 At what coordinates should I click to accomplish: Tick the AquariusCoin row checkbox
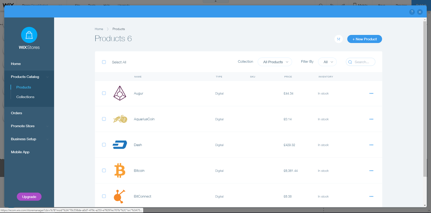(104, 119)
